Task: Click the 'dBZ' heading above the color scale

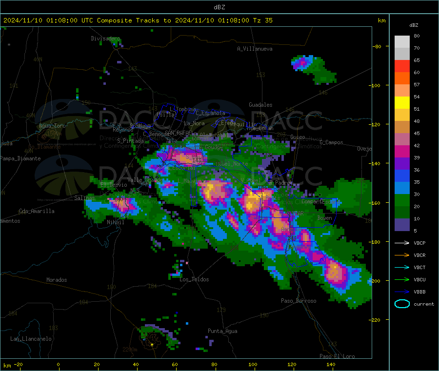Action: click(x=414, y=25)
